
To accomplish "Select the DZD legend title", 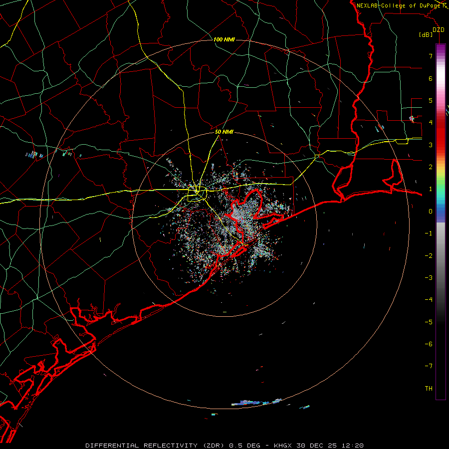I will click(x=438, y=30).
